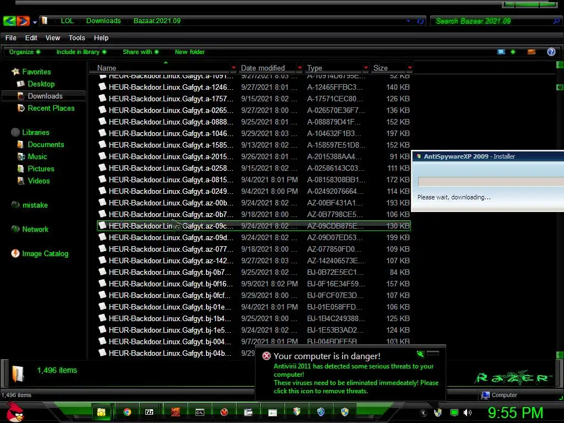
Task: Open the Tools menu
Action: [77, 38]
